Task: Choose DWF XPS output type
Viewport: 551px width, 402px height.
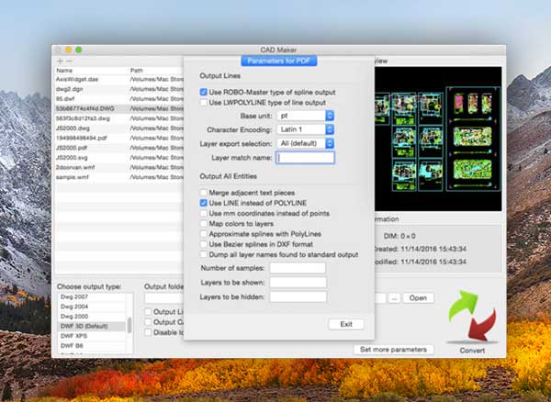Action: point(92,336)
